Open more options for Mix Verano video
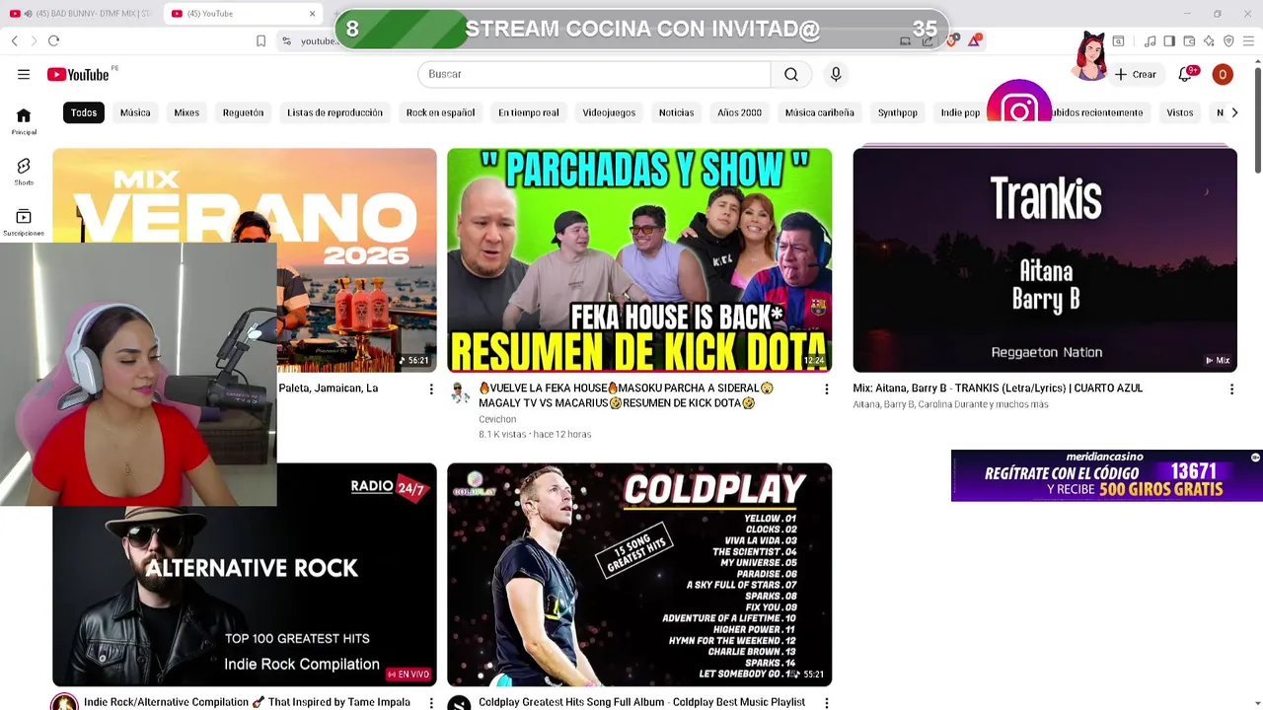Screen dimensions: 1263x710 coord(431,390)
